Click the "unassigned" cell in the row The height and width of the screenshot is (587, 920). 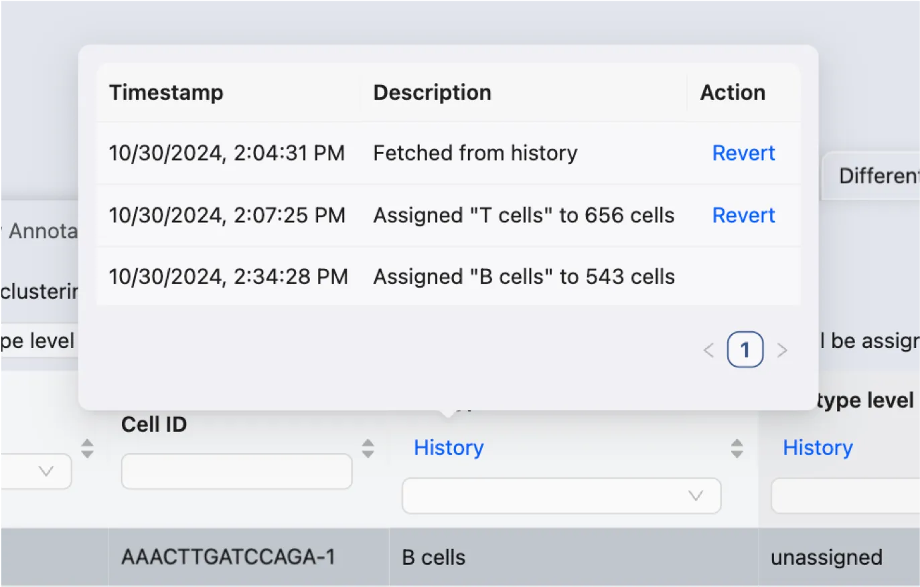coord(826,558)
